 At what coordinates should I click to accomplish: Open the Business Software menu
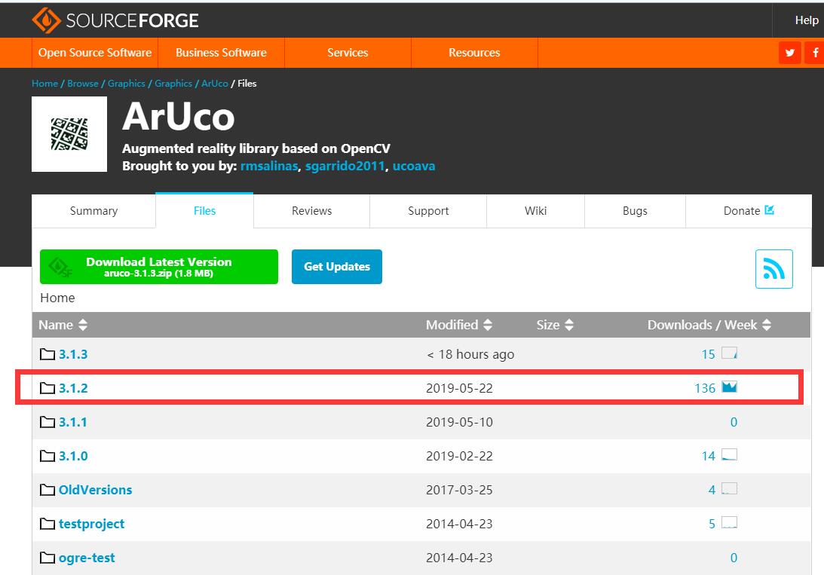coord(221,53)
